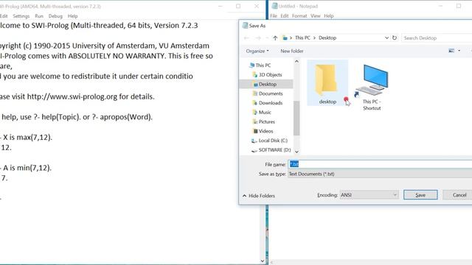Click the 3D Objects folder icon
The width and height of the screenshot is (472, 265).
pyautogui.click(x=255, y=74)
